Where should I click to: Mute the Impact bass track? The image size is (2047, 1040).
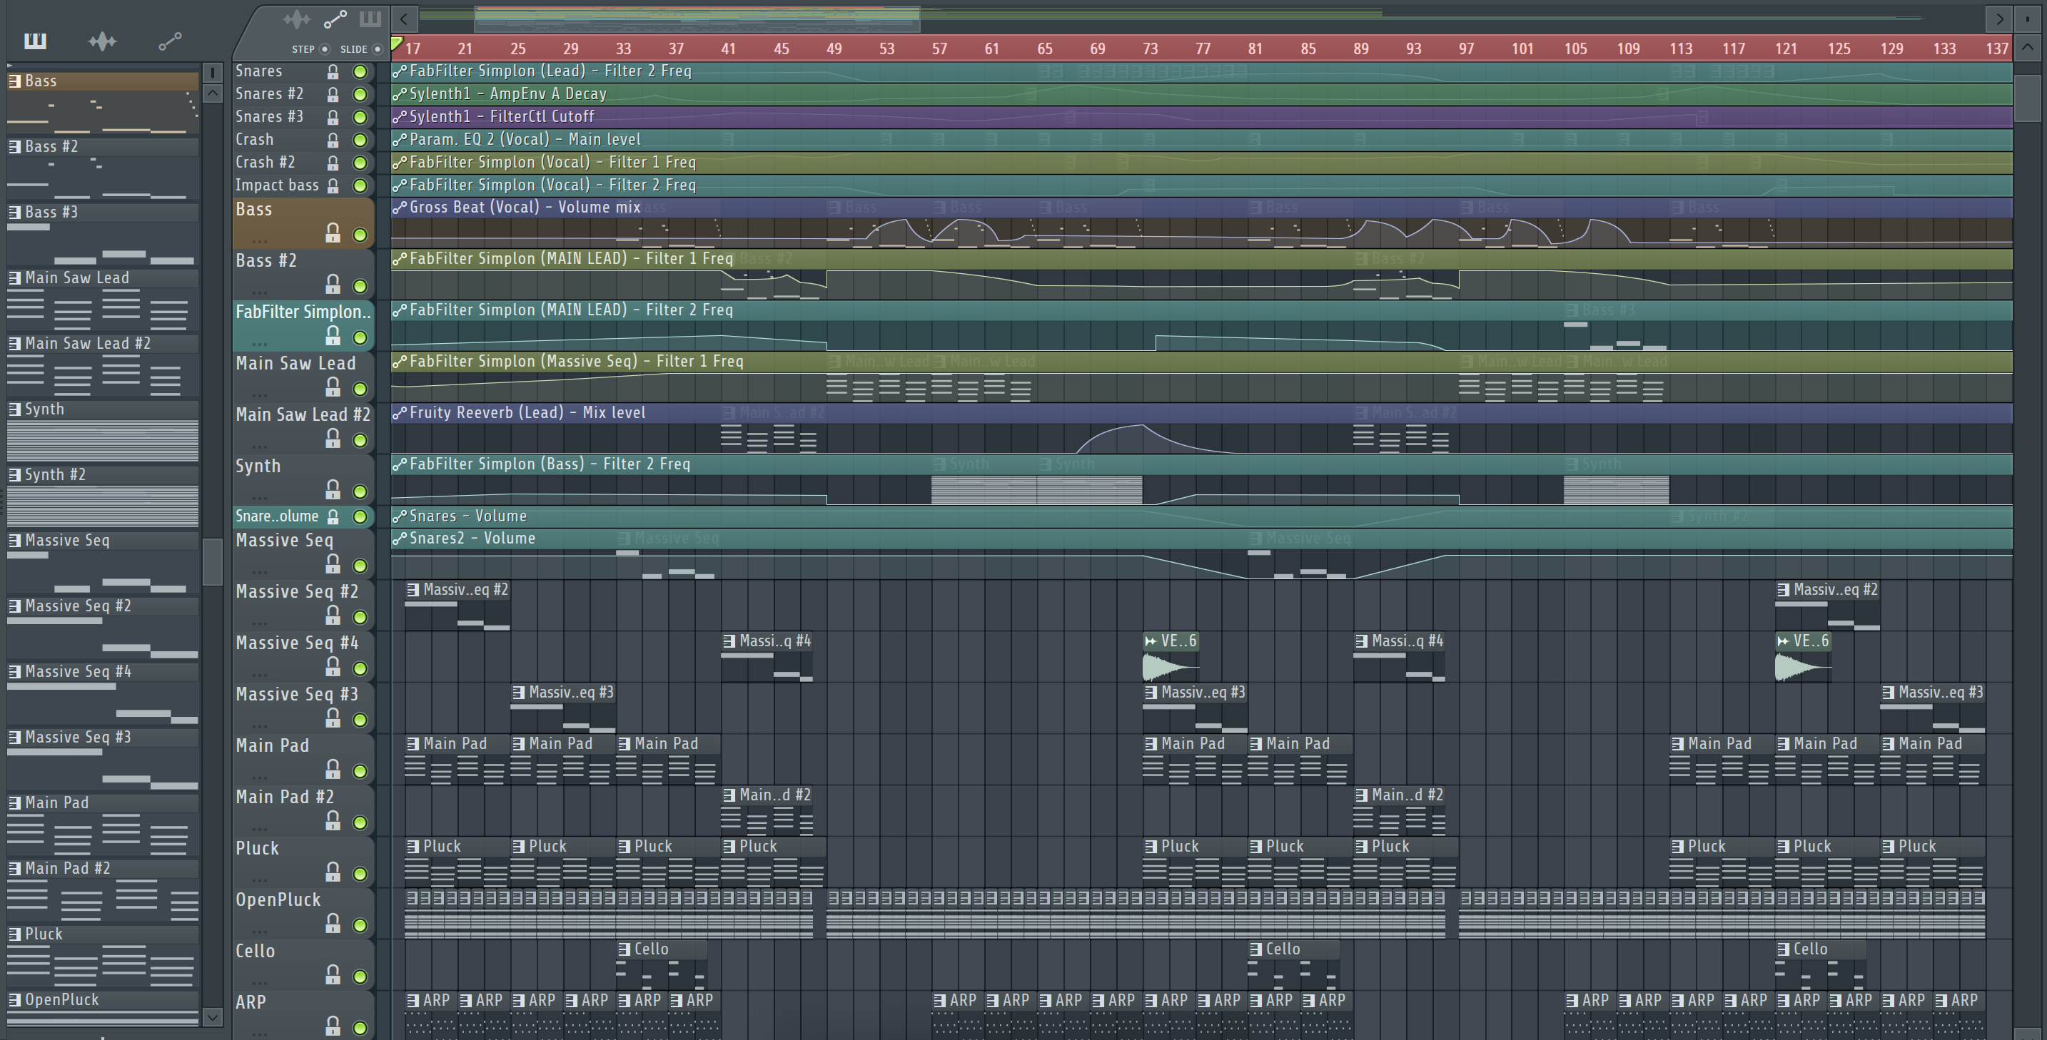[x=360, y=185]
